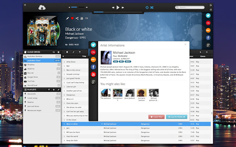Viewport: 236px width, 147px height.
Task: Click the mute speaker icon left of volume
Action: [69, 7]
